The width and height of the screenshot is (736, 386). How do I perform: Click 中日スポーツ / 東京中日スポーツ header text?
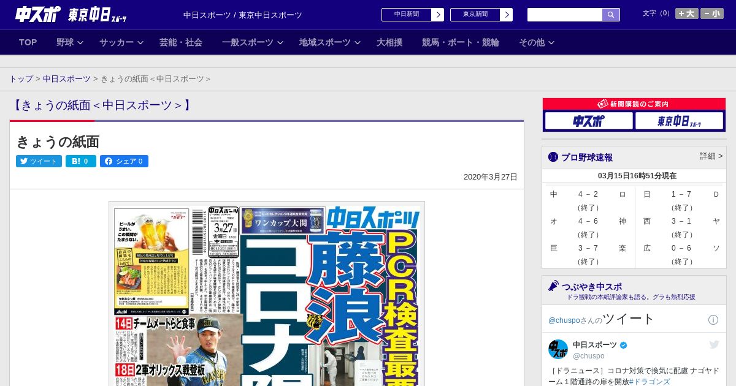(243, 15)
